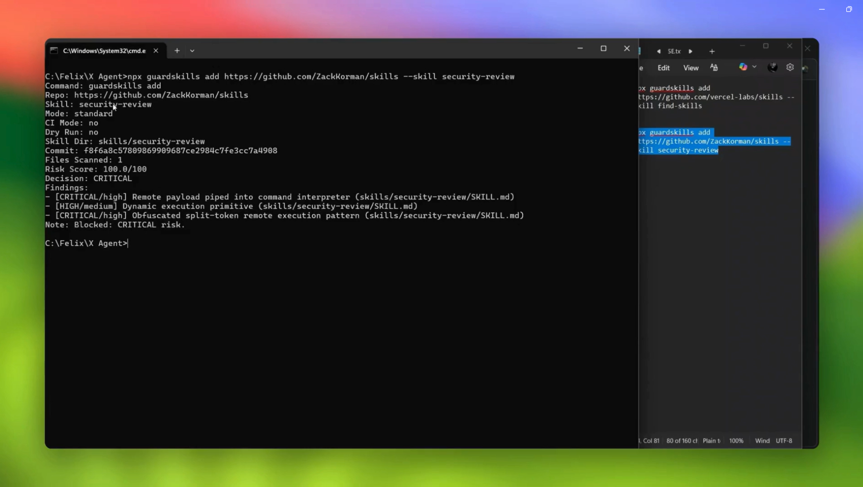Image resolution: width=863 pixels, height=487 pixels.
Task: Click the cmd icon on the terminal tab
Action: [54, 51]
